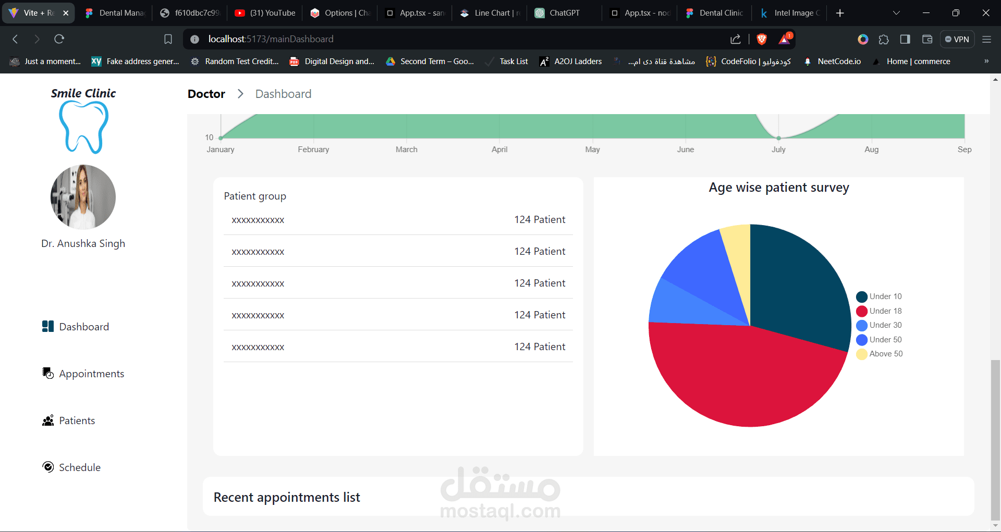Click the Recent appointments list heading
This screenshot has height=532, width=1001.
click(x=287, y=497)
